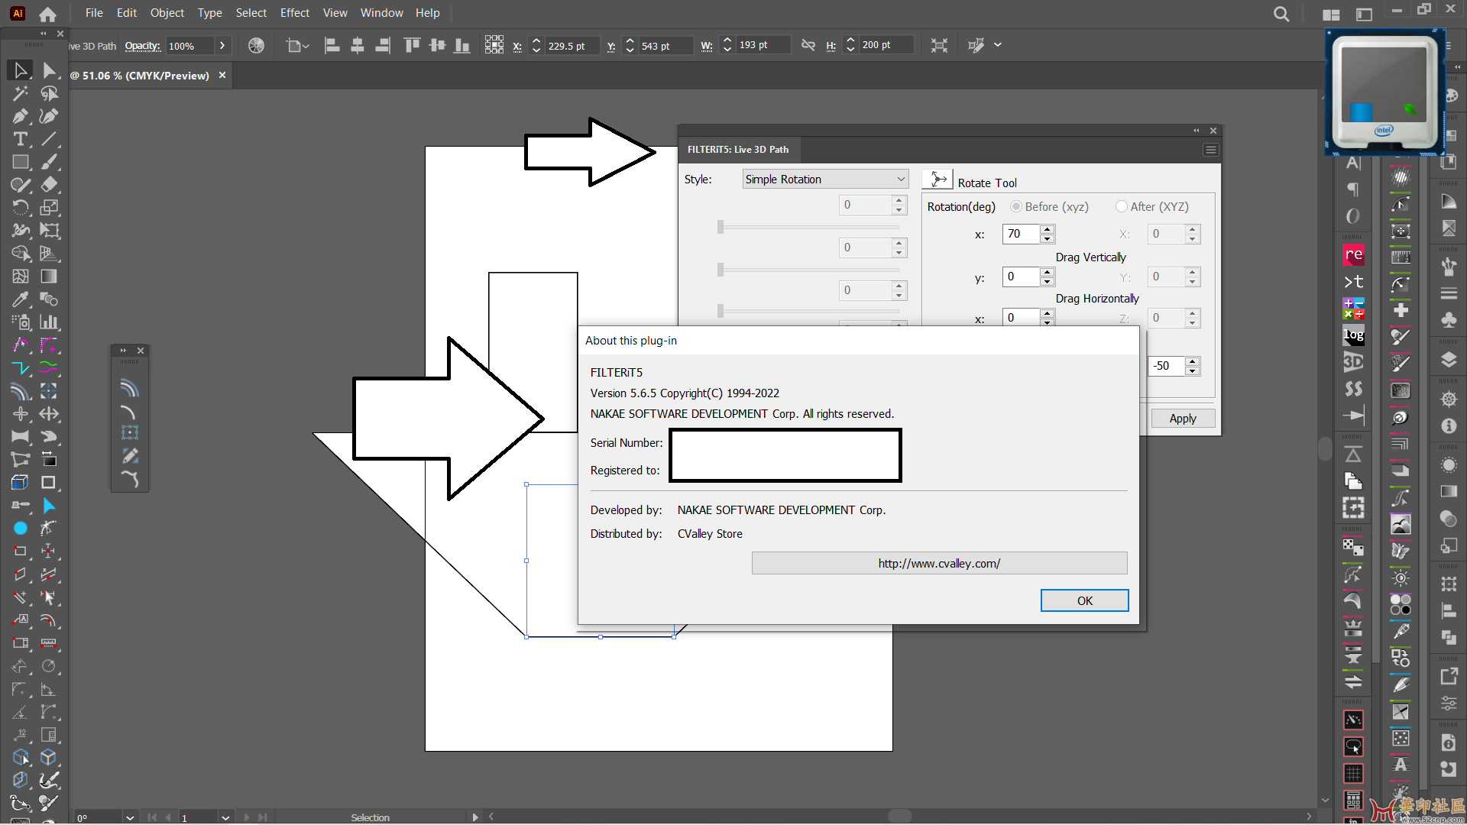Collapse the FILTERiT5 panel with double arrows
Viewport: 1467px width, 825px height.
point(1197,131)
